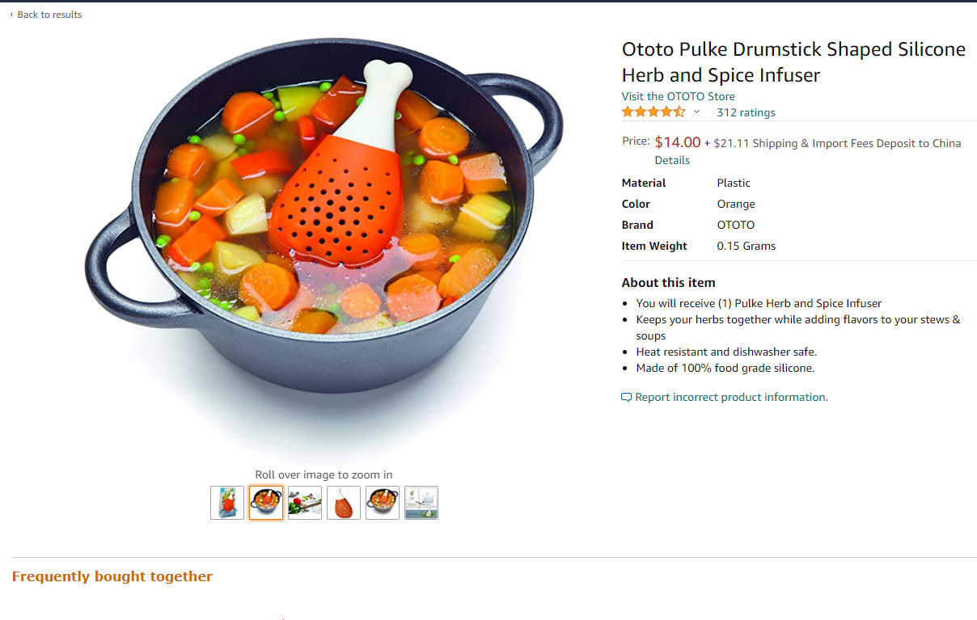
Task: Select the packaged infuser thumbnail
Action: tap(227, 503)
